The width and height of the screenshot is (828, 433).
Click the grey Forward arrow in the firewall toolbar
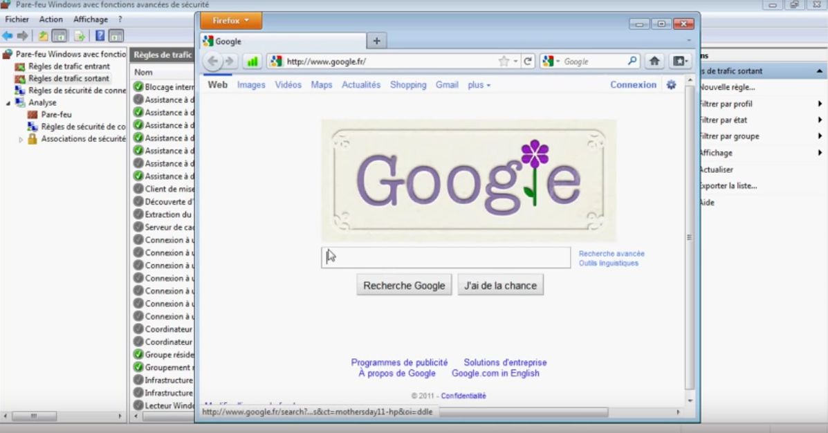(x=22, y=36)
